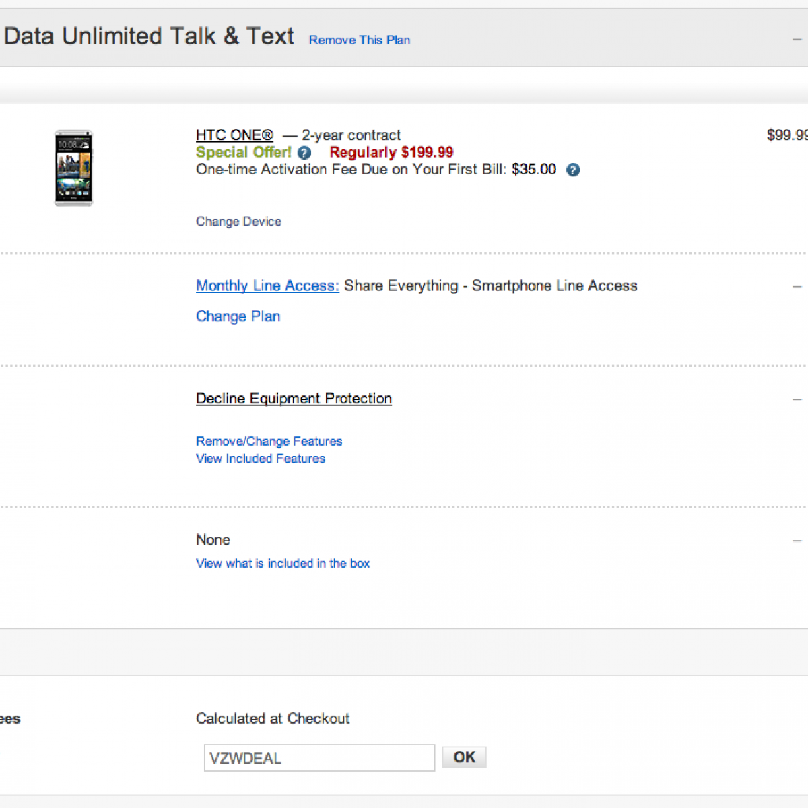Click the HTC One phone thumbnail
The image size is (808, 808).
tap(73, 168)
